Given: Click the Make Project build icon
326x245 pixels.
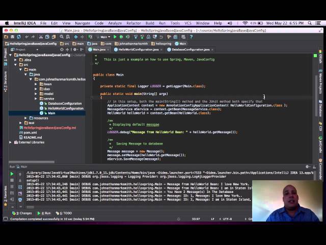Looking at the screenshot, I should click(90, 37).
